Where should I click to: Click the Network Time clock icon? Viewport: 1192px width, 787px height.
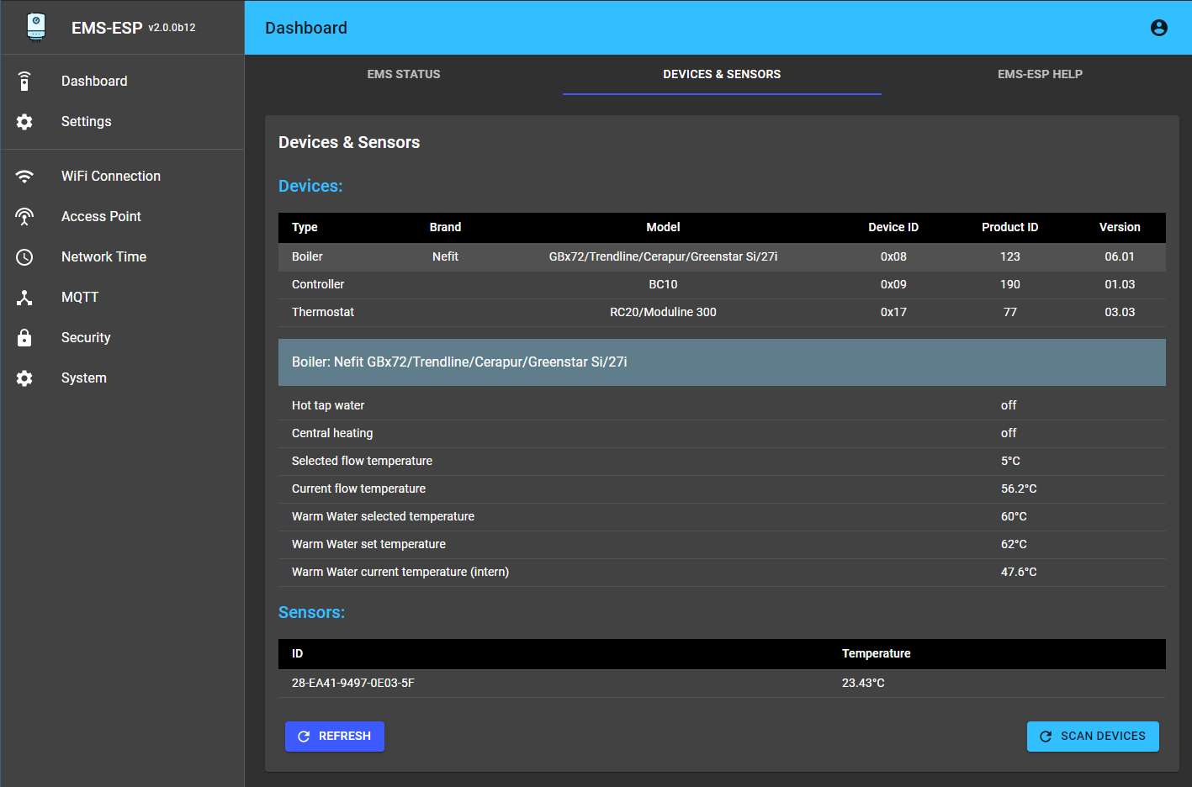[24, 257]
